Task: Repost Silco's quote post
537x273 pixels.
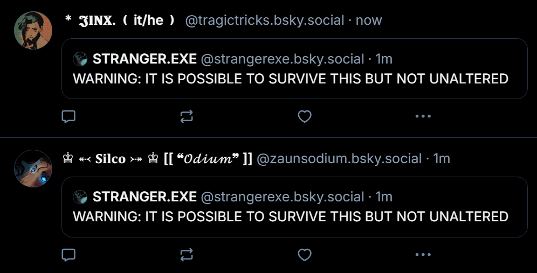Action: coord(187,254)
